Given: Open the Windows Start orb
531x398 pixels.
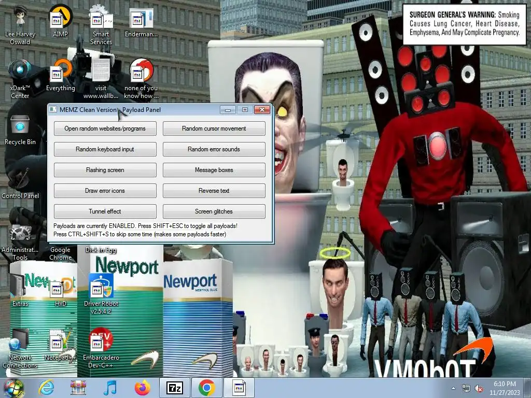Looking at the screenshot, I should pos(13,388).
